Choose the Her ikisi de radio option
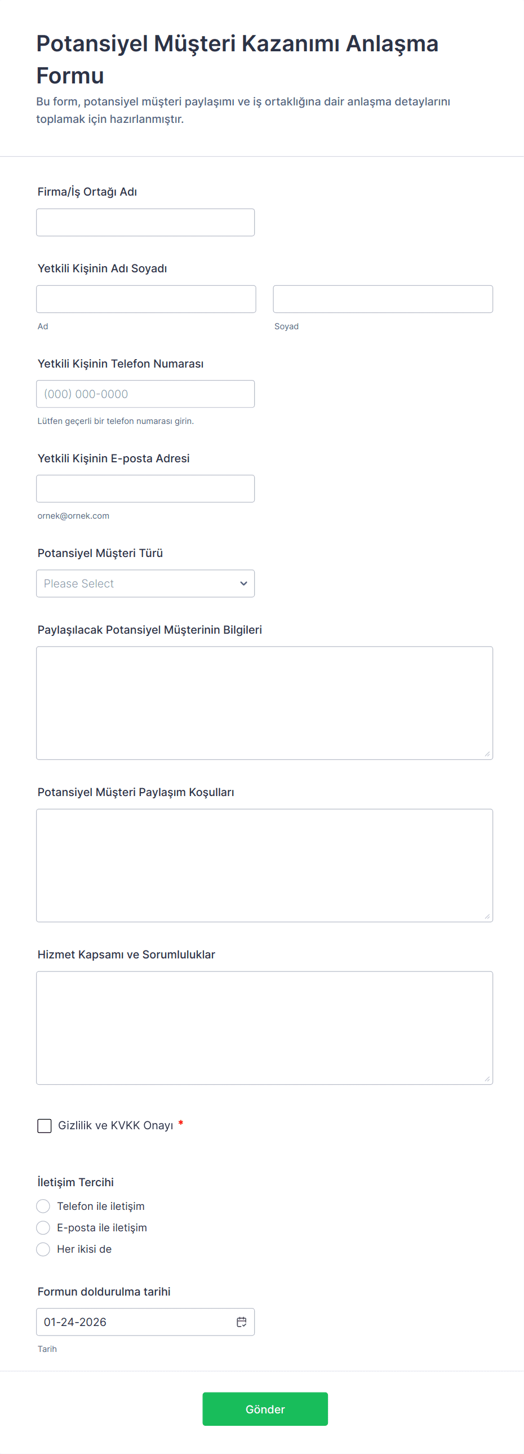 pos(43,1249)
